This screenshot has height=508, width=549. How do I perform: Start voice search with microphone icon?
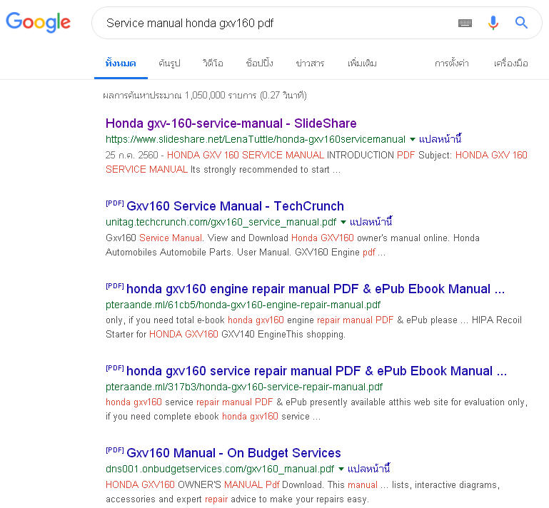(493, 23)
